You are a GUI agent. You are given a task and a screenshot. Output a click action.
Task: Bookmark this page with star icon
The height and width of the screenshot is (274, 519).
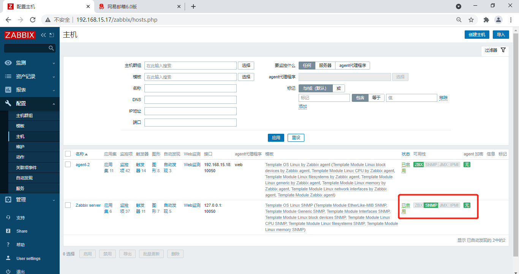[x=471, y=20]
